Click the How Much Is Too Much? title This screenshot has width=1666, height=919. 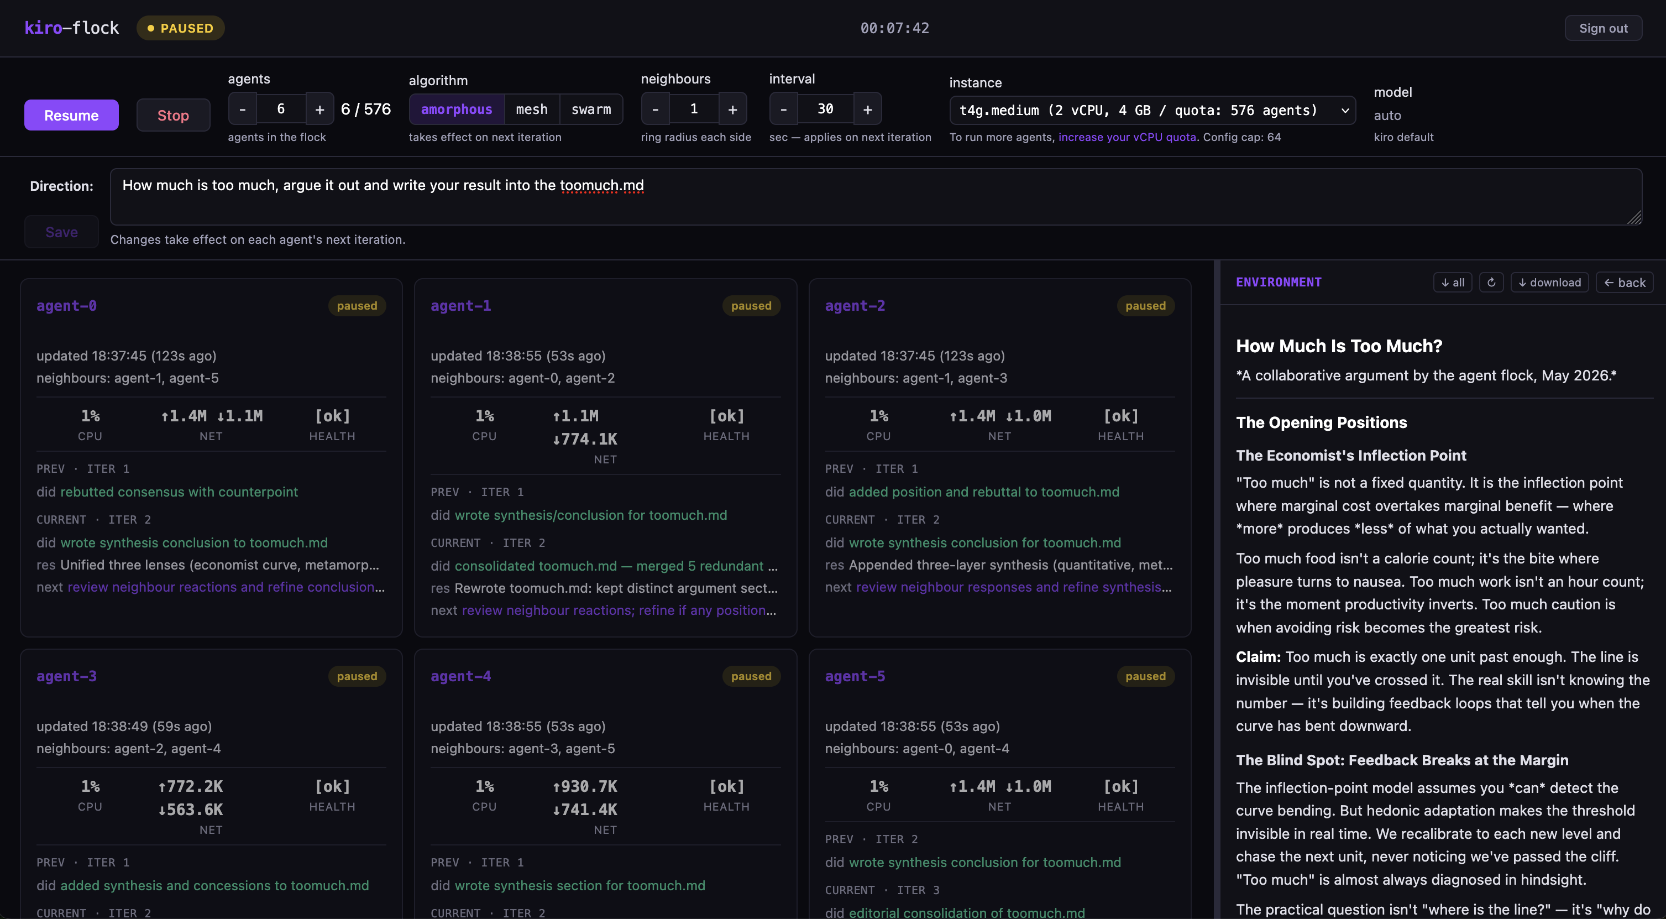tap(1339, 346)
